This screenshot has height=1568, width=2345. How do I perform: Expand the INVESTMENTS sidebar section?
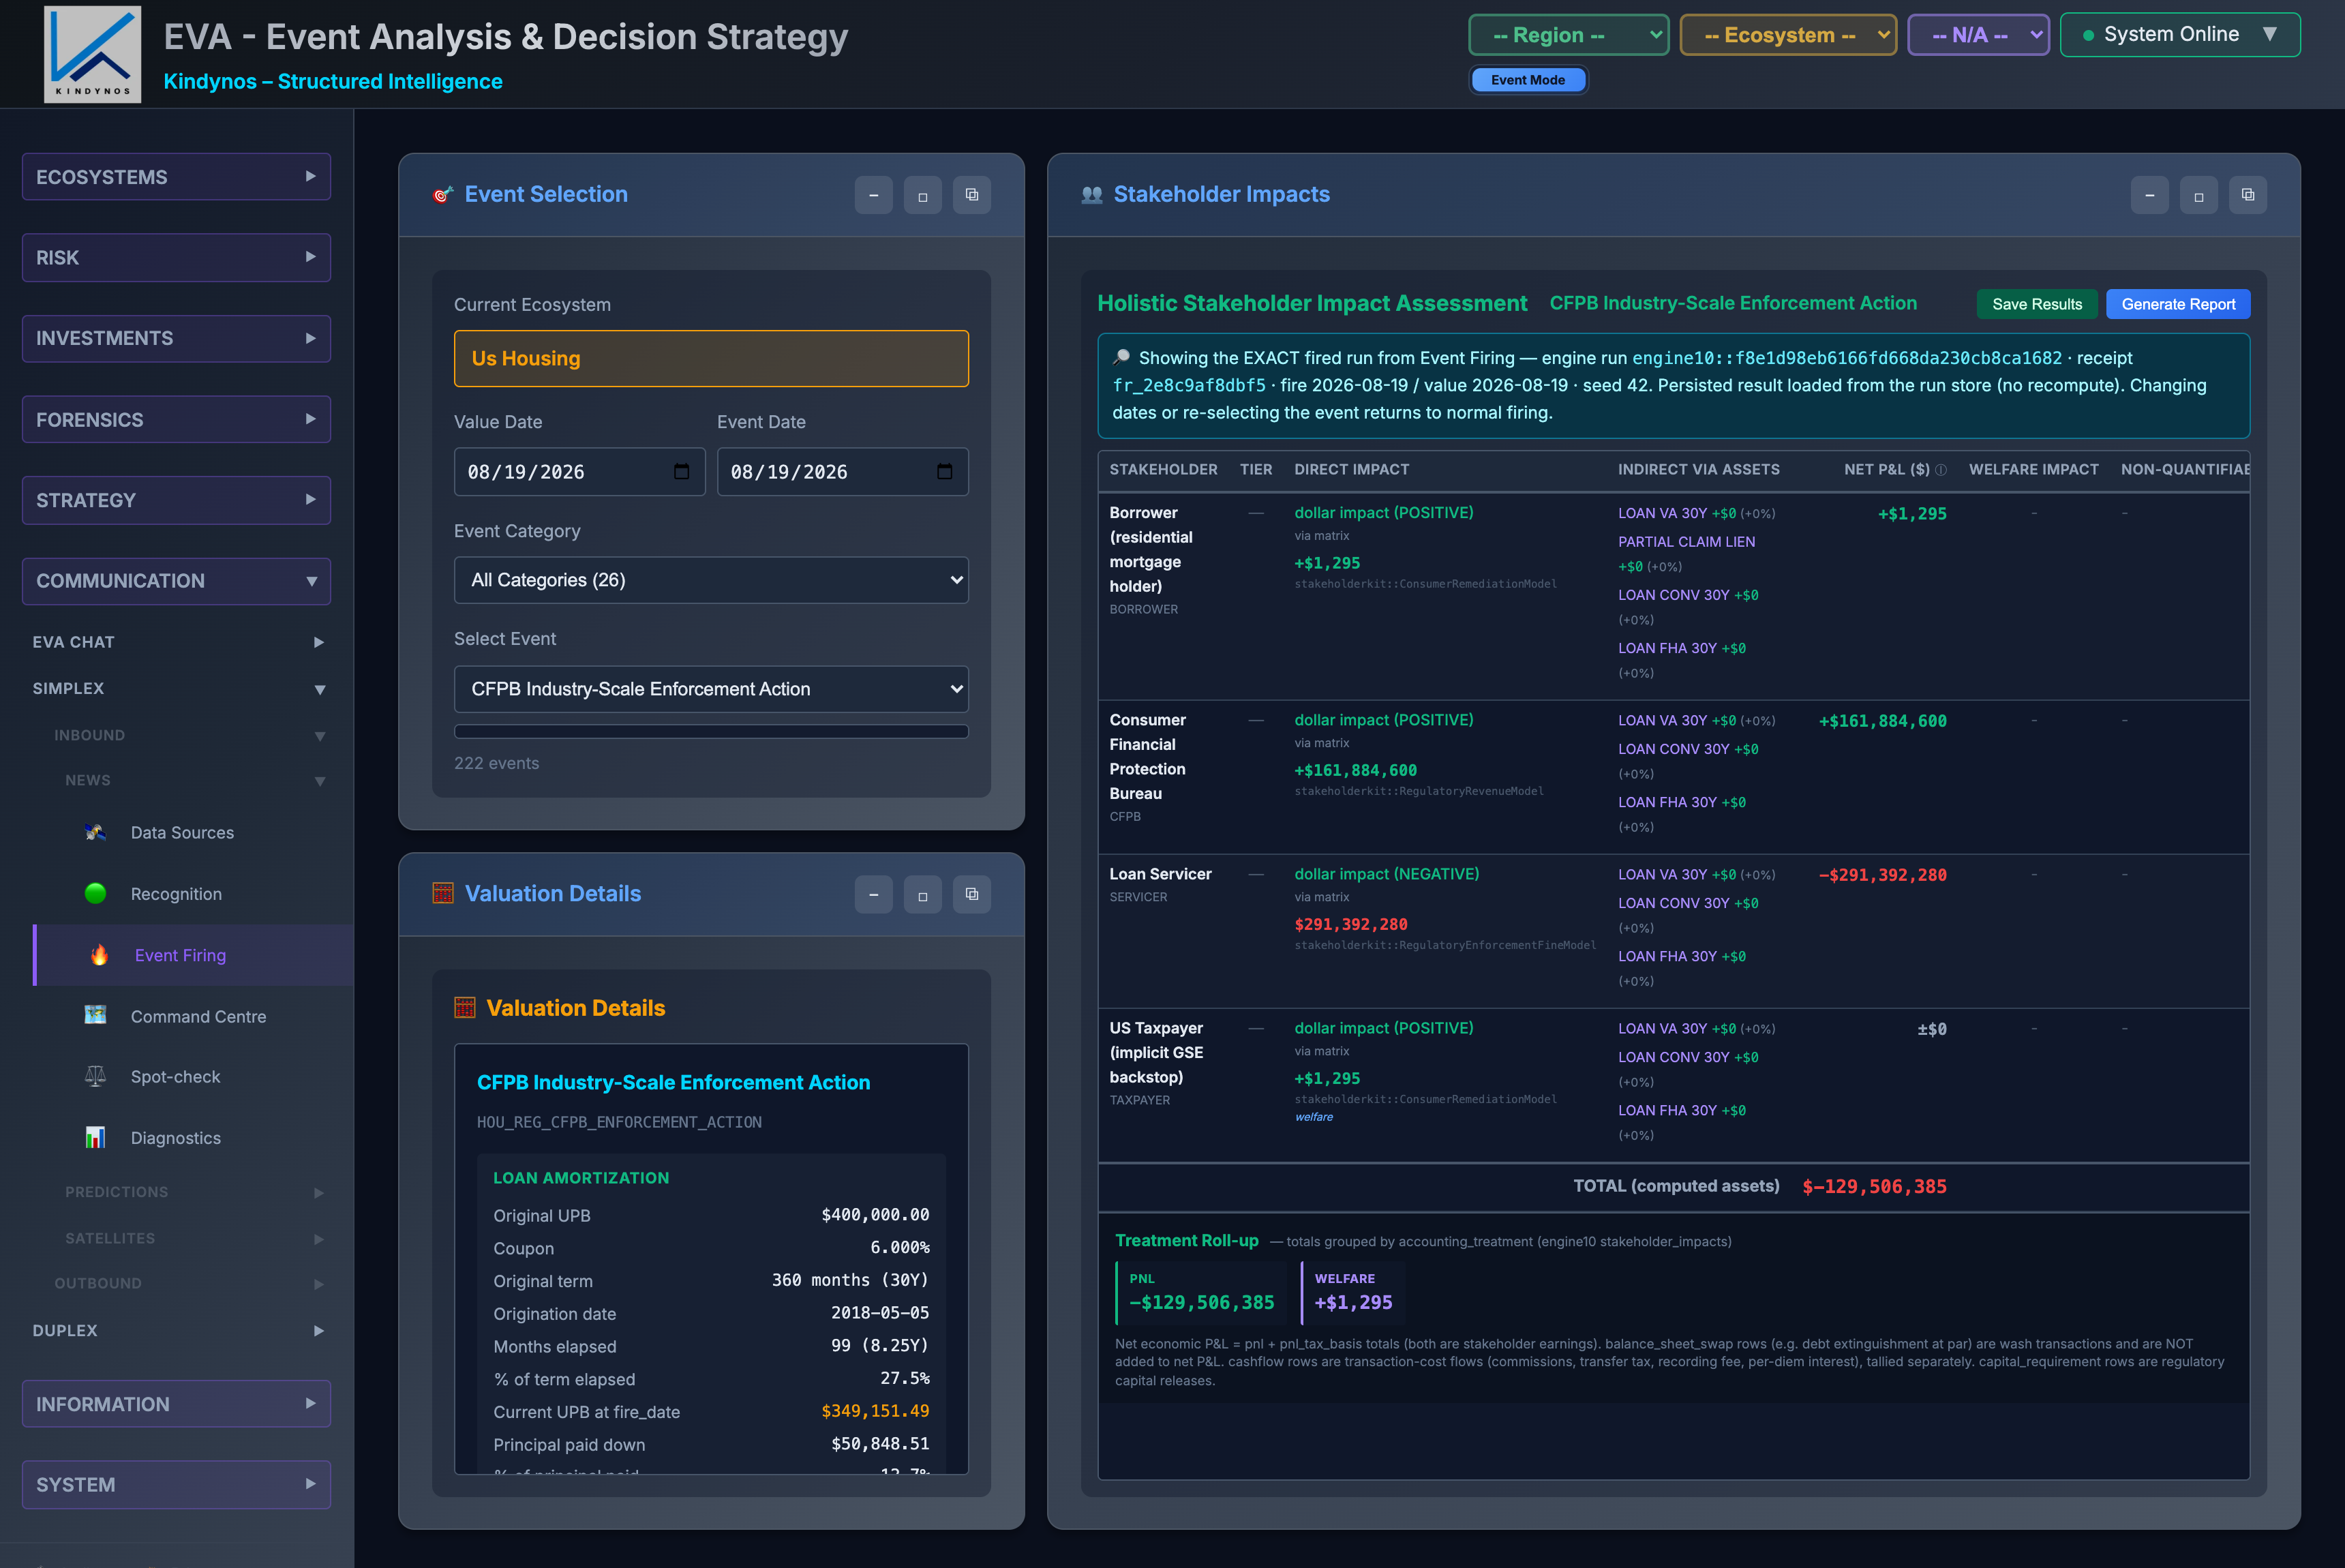tap(176, 338)
